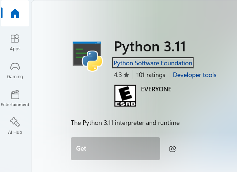Click the rating star icon
The width and height of the screenshot is (237, 172).
[x=126, y=75]
